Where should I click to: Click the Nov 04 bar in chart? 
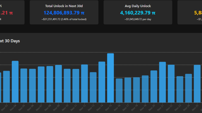15,82
